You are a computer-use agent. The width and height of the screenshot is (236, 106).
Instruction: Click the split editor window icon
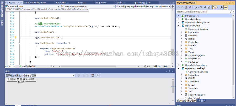[173, 7]
